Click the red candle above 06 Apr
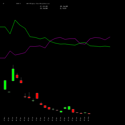The image size is (125, 125). pyautogui.click(x=17, y=76)
